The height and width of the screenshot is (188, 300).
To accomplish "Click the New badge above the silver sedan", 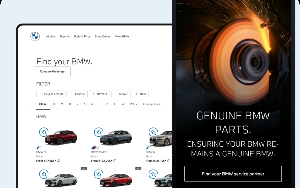I will 84,169.
